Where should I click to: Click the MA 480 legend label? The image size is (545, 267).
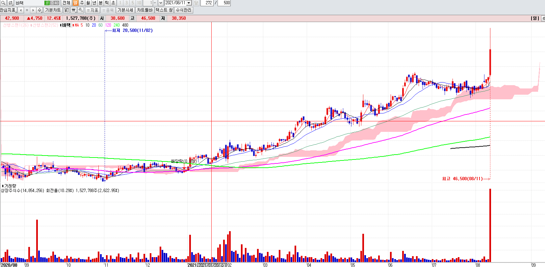point(125,25)
